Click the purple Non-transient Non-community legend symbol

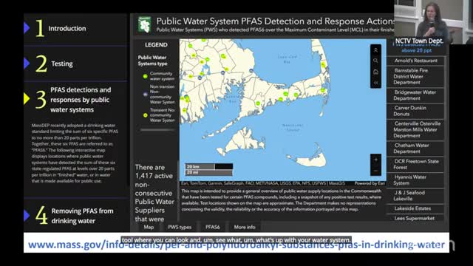[145, 95]
